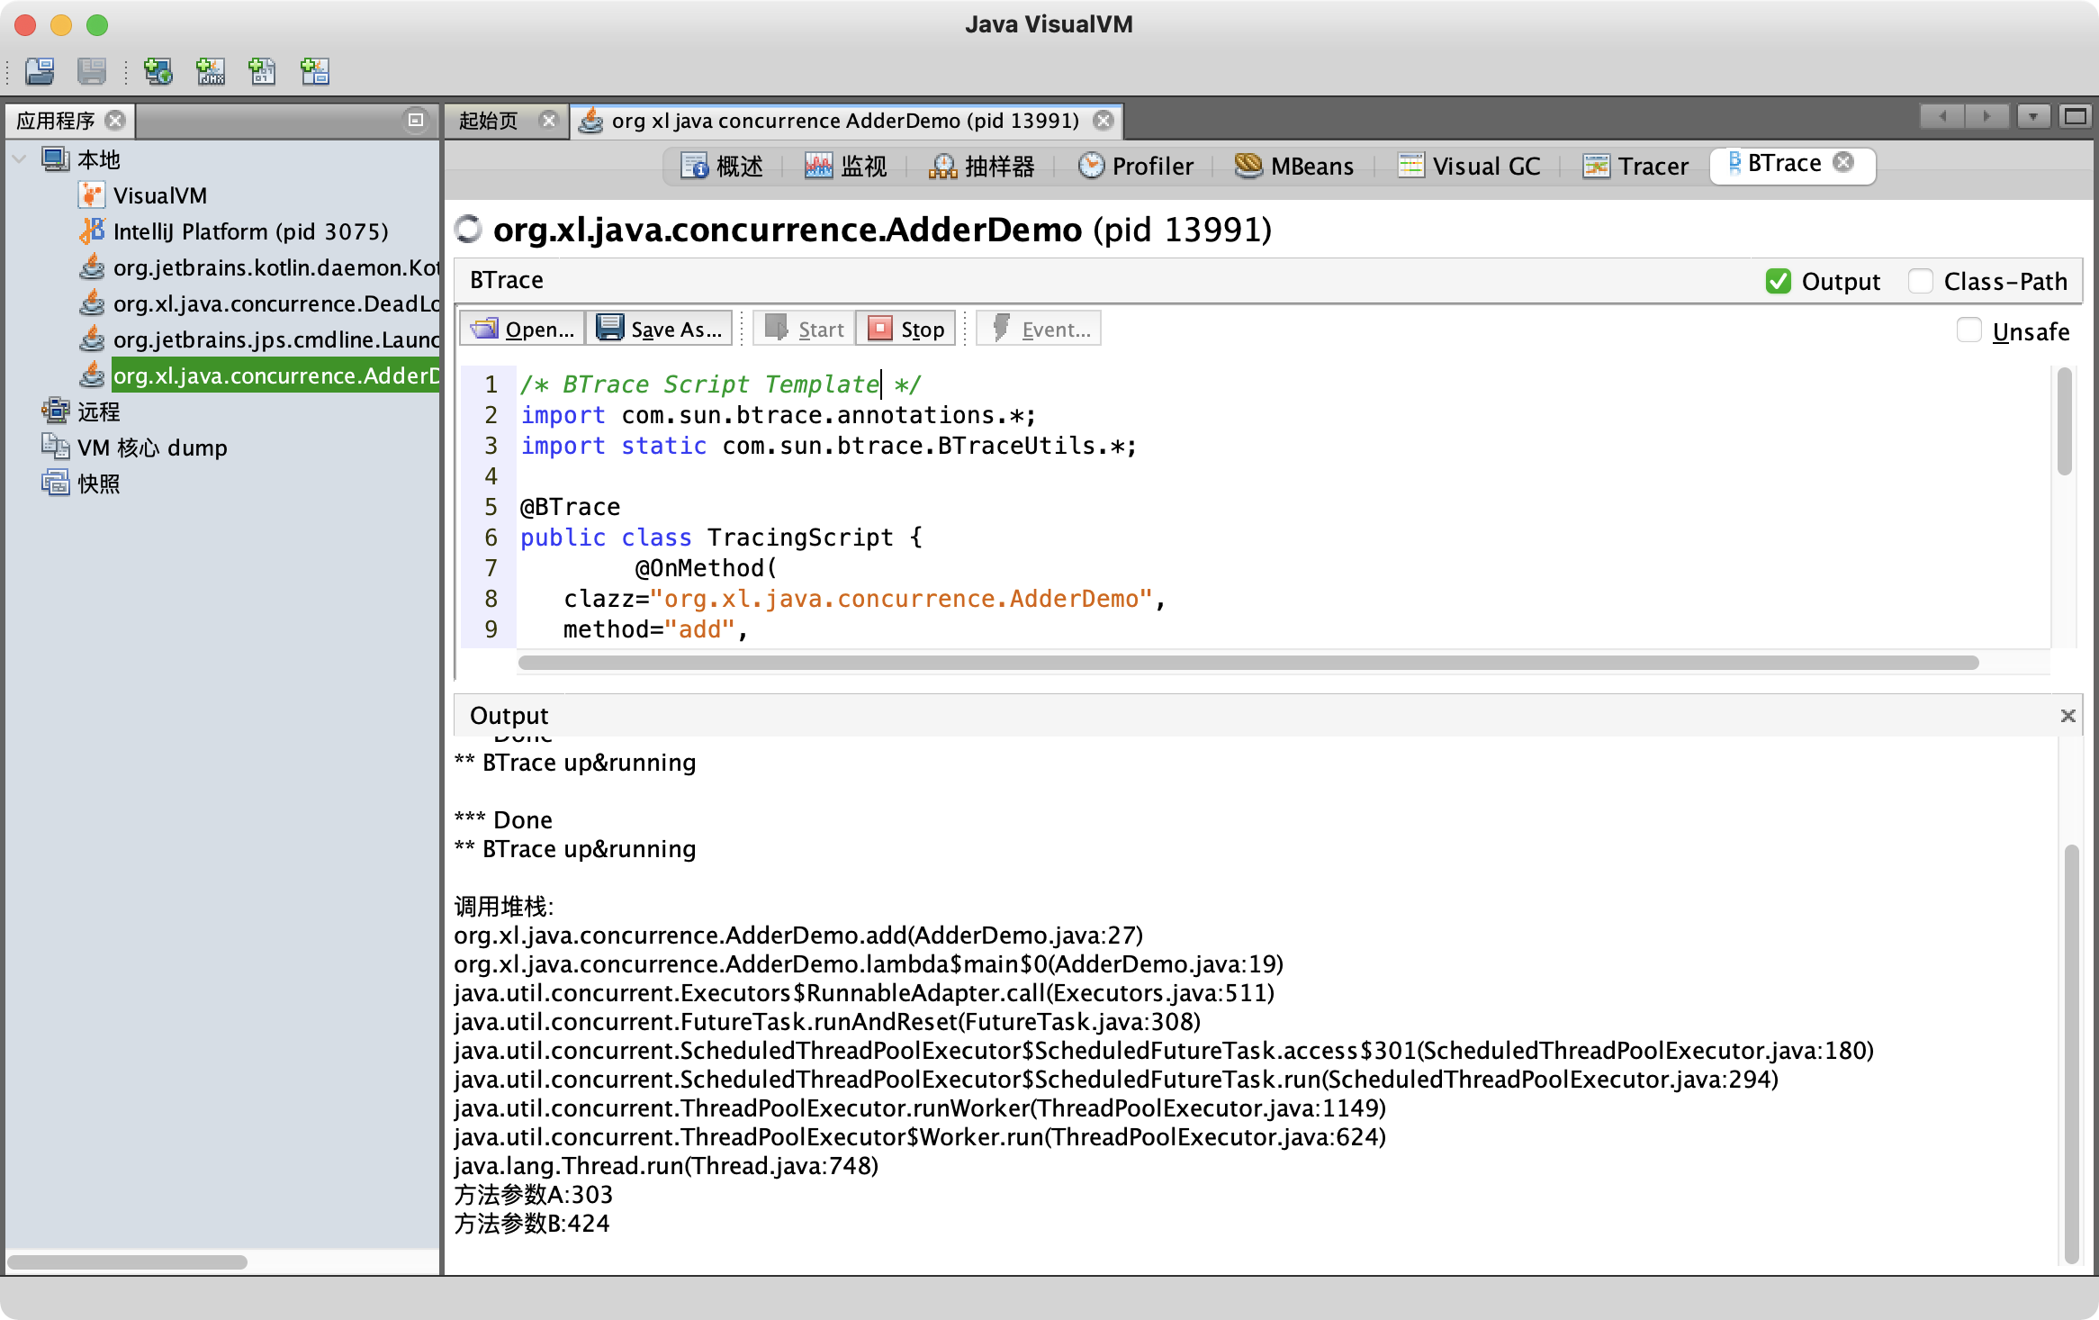This screenshot has height=1320, width=2099.
Task: Click the script editor horizontal scrollbar
Action: 1248,663
